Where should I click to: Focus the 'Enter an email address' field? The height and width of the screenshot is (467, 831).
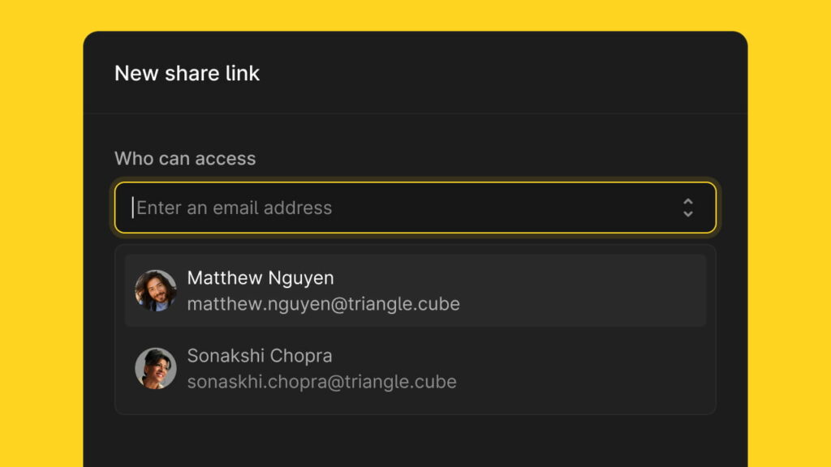pos(415,208)
